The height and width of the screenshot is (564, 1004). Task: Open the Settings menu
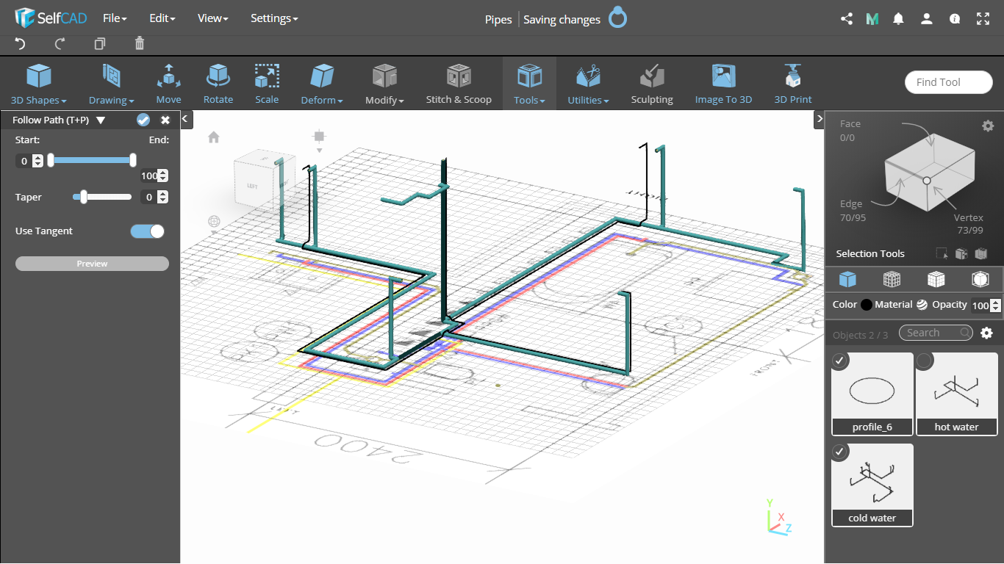tap(274, 18)
